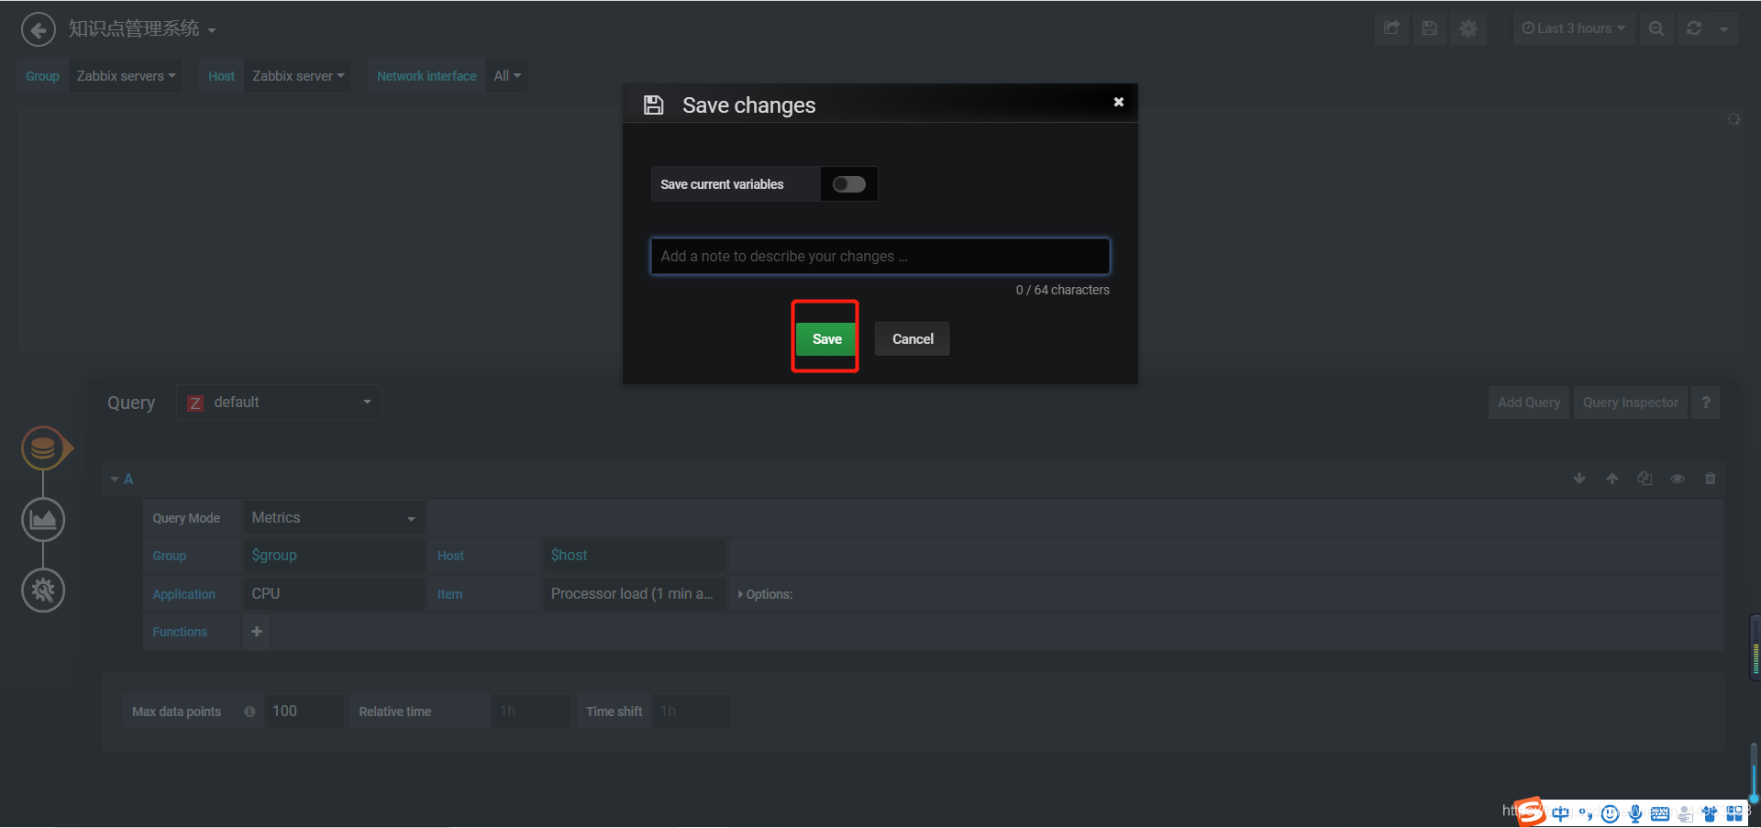Click the zoom out time range icon

[1656, 28]
